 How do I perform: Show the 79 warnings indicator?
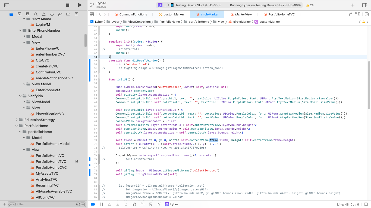tap(310, 5)
